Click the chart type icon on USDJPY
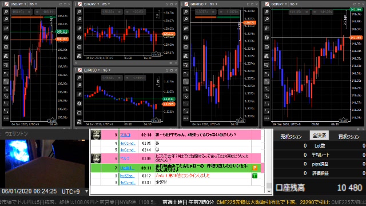The height and width of the screenshot is (206, 366). (6, 29)
